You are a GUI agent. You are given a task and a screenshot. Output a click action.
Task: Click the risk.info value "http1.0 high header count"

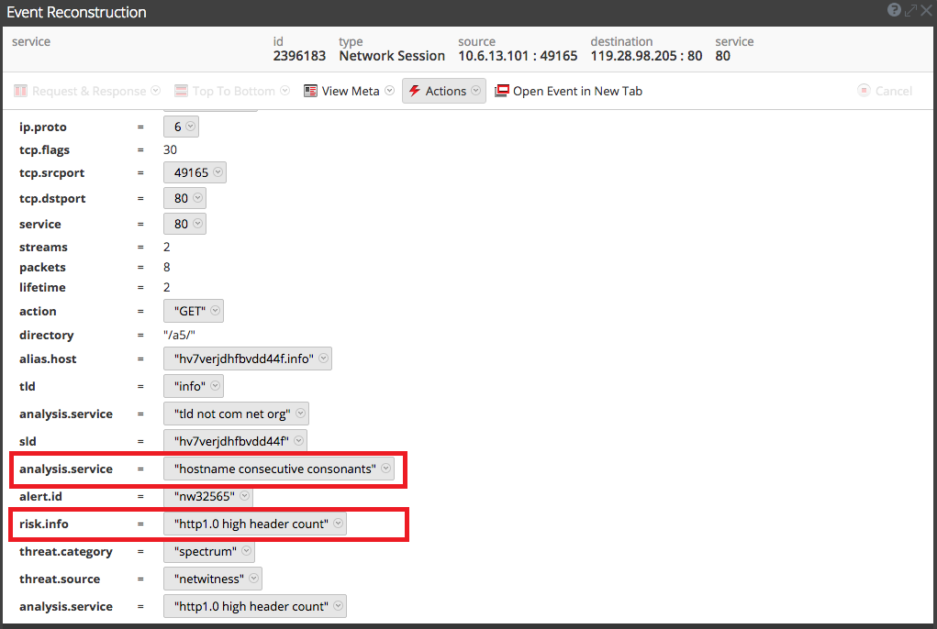(x=251, y=524)
